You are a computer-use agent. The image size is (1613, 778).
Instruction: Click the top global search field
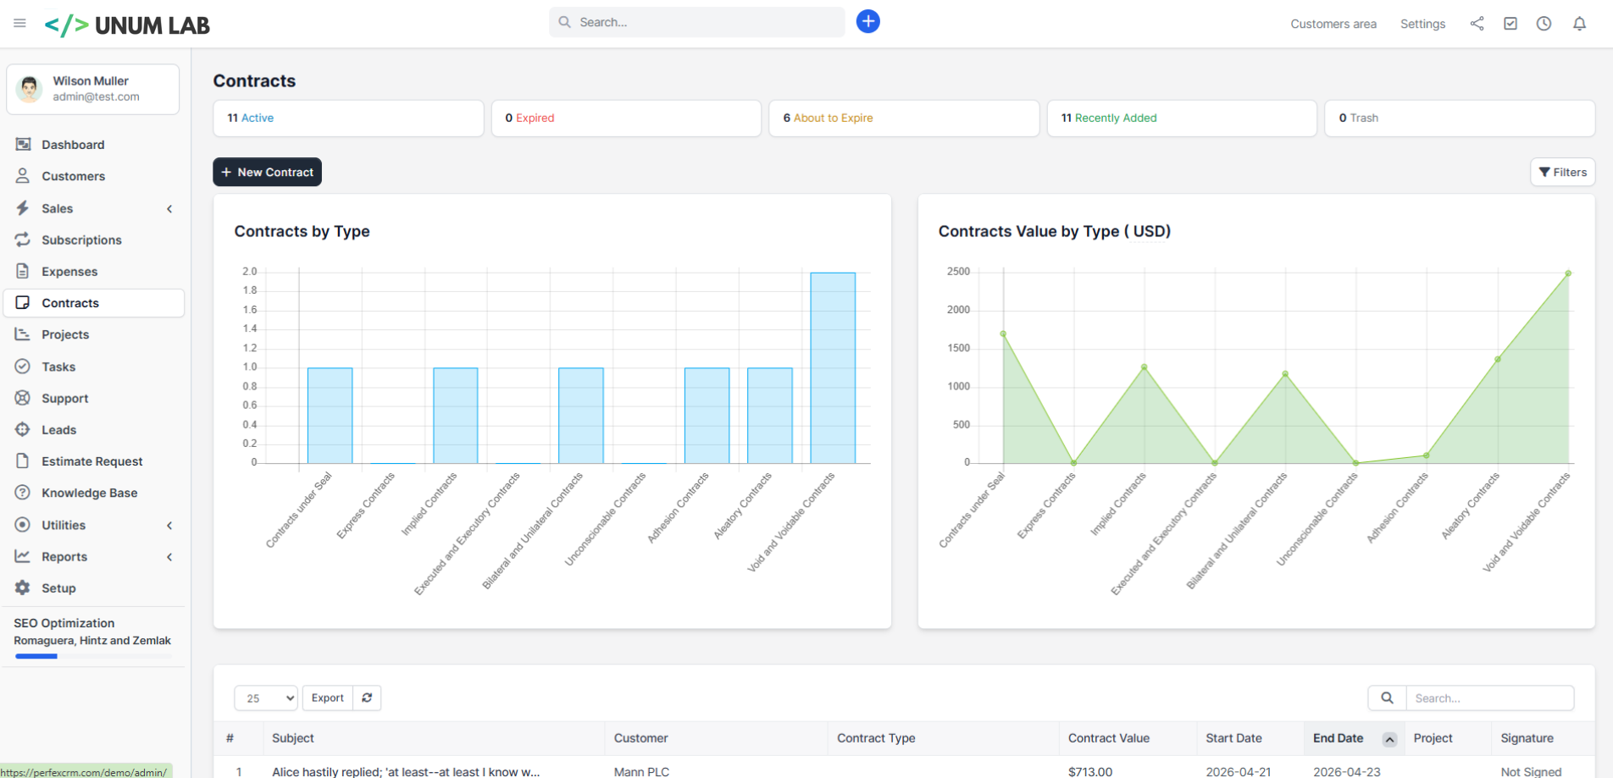[x=696, y=22]
